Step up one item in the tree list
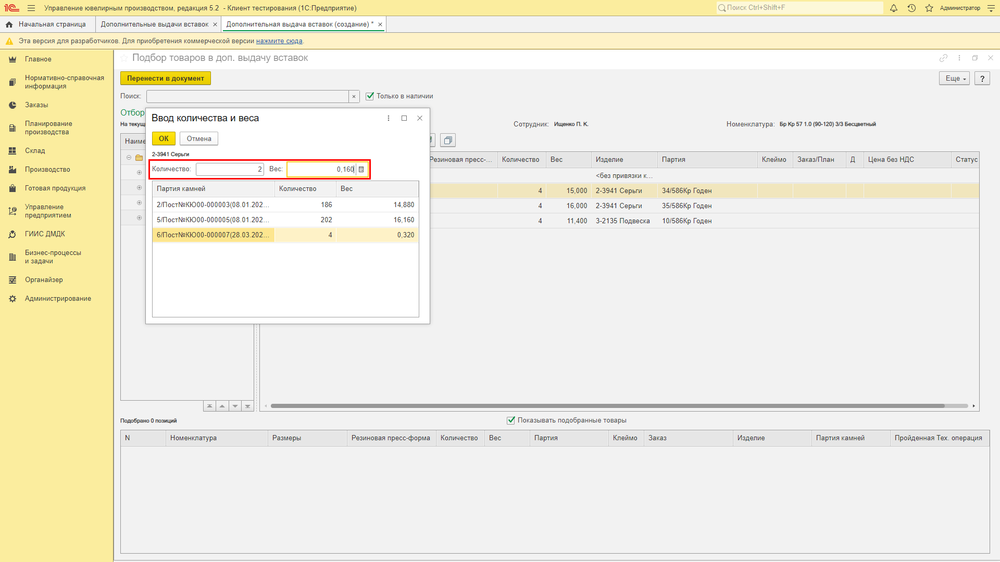This screenshot has height=562, width=1000. click(222, 406)
